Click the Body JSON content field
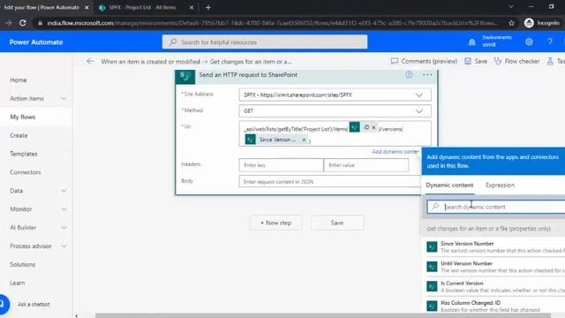 [x=329, y=182]
